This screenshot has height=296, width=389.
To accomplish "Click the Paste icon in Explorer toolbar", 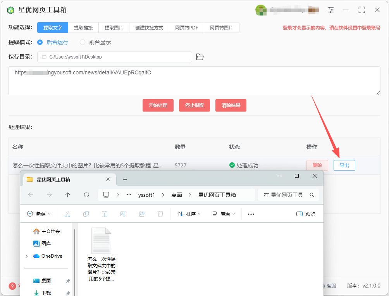I will click(x=105, y=214).
